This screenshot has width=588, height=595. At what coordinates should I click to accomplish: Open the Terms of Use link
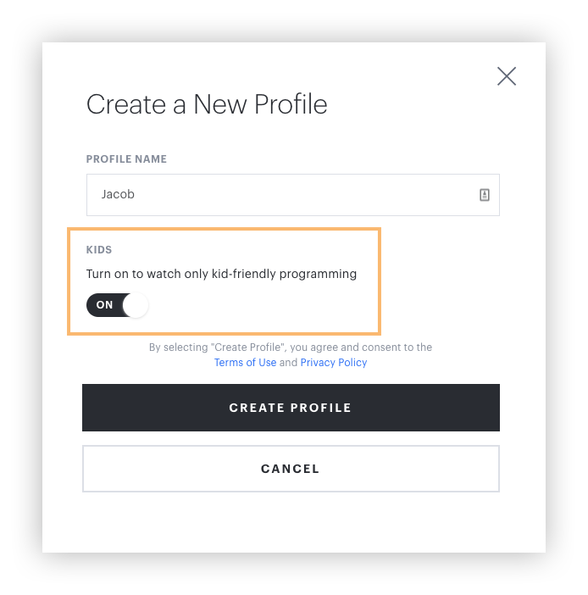click(245, 363)
